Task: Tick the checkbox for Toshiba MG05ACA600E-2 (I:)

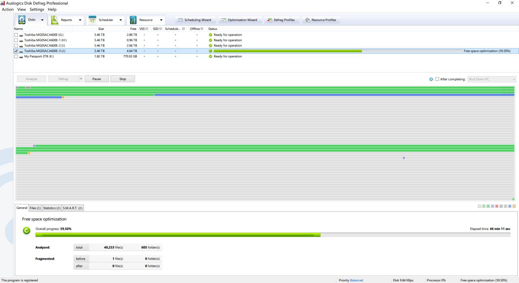Action: (x=16, y=46)
